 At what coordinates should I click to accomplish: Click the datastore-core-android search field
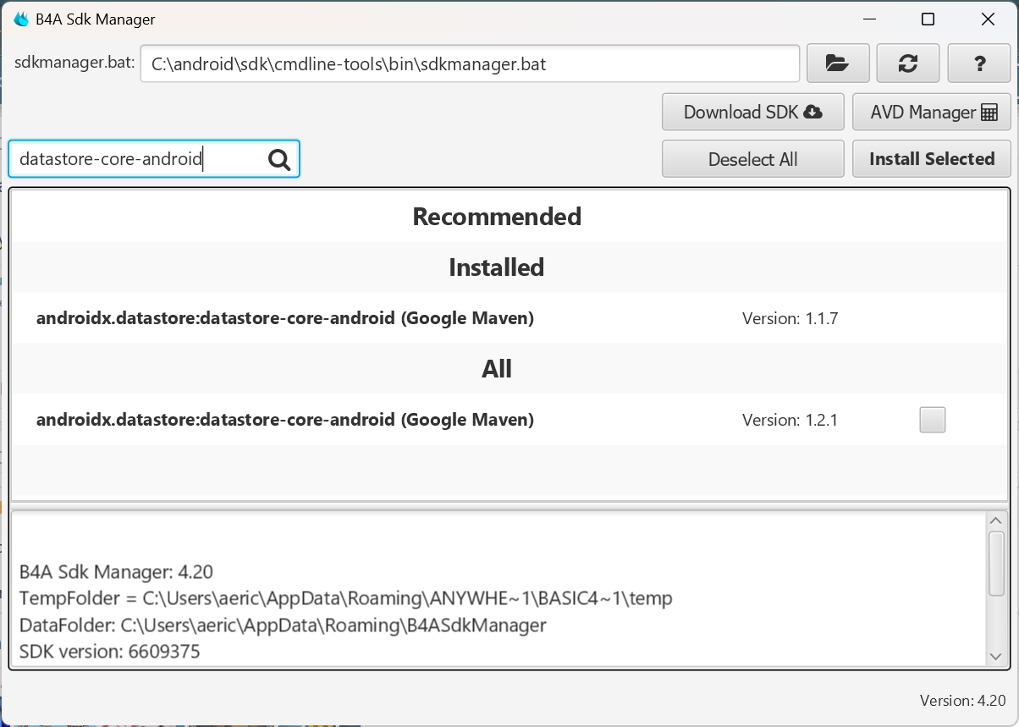coord(154,159)
